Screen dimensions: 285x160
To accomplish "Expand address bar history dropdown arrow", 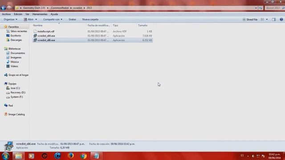I will [256, 8].
